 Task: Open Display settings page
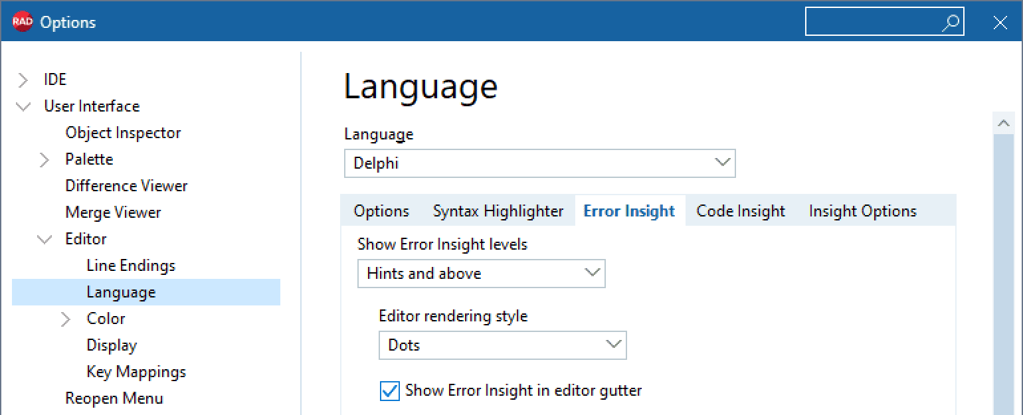112,345
